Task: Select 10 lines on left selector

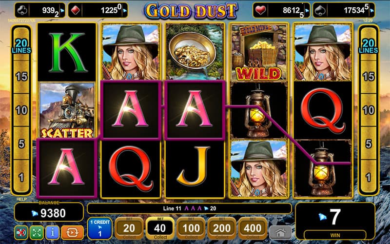Action: point(21,110)
